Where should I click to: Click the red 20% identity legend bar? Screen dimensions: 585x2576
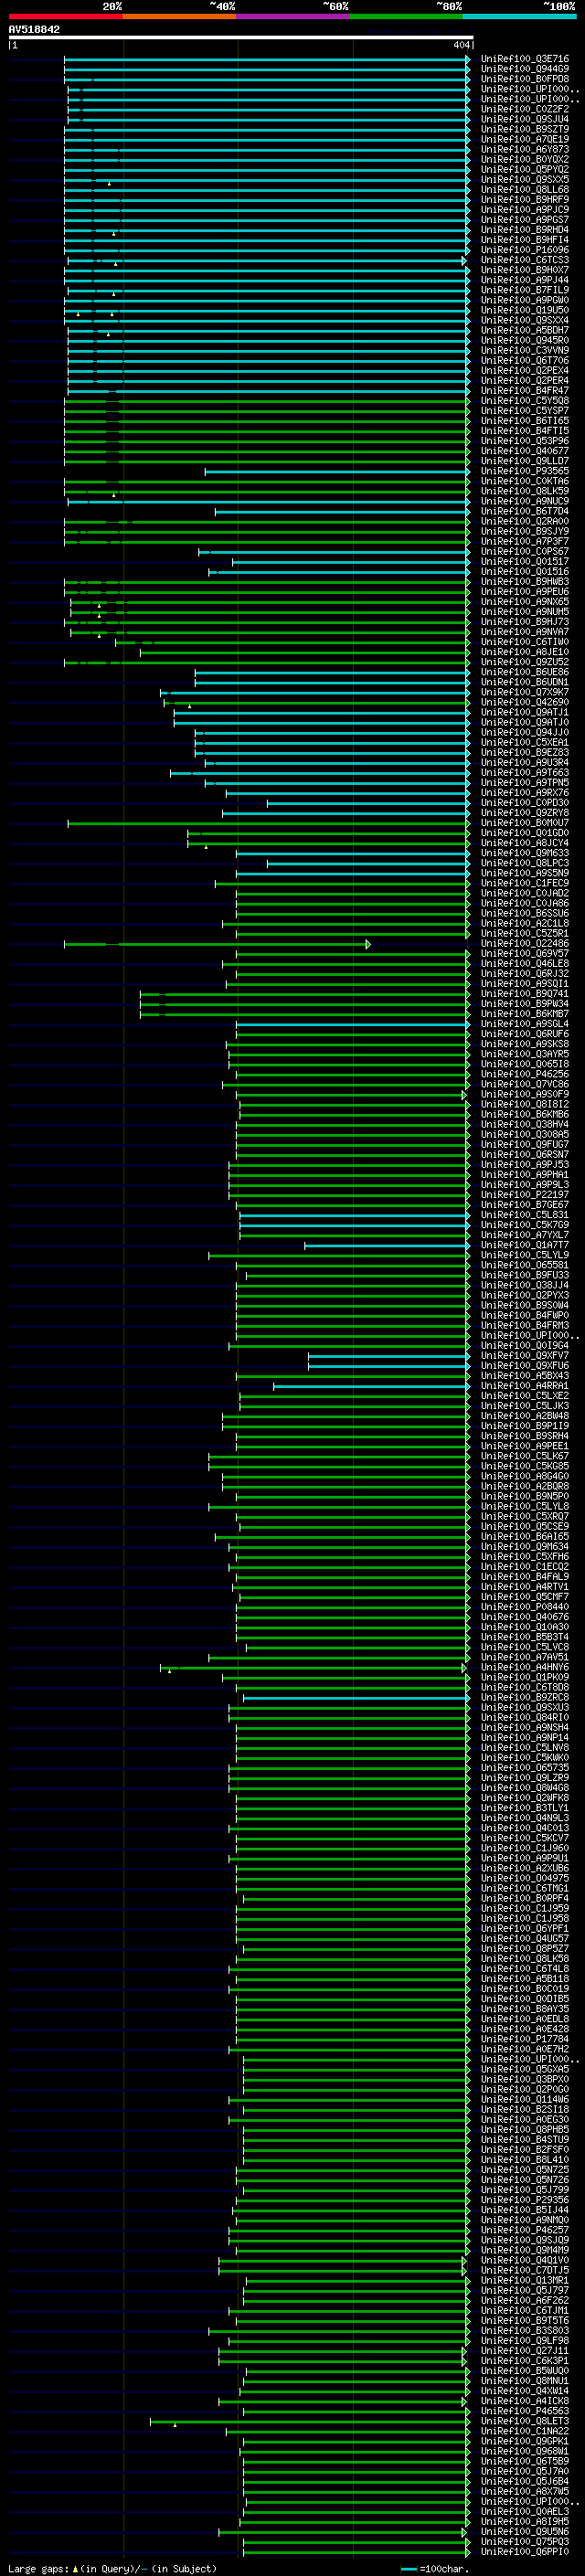65,16
